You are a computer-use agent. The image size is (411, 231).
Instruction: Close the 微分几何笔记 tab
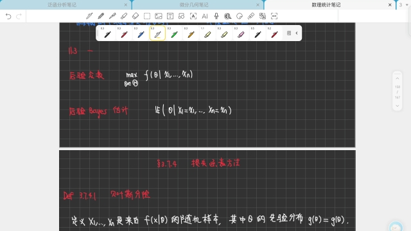(258, 4)
